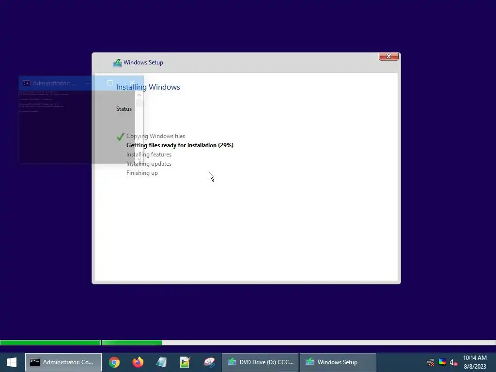Click the network status tray icon
496x372 pixels.
click(x=431, y=362)
